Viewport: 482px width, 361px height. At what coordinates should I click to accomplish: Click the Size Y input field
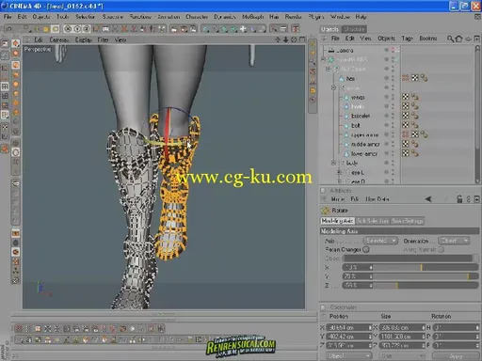click(x=402, y=337)
